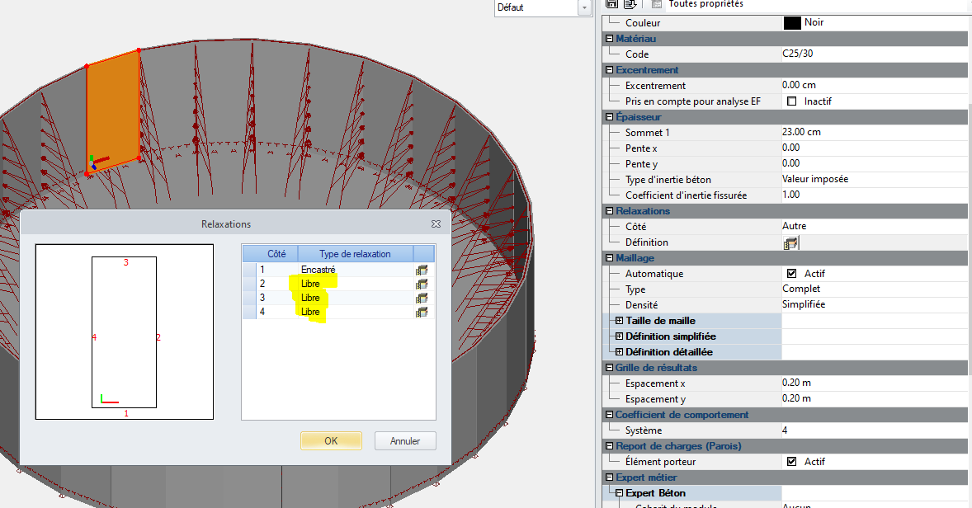The width and height of the screenshot is (972, 508).
Task: Expand Définition simplifiée subsection
Action: click(619, 336)
